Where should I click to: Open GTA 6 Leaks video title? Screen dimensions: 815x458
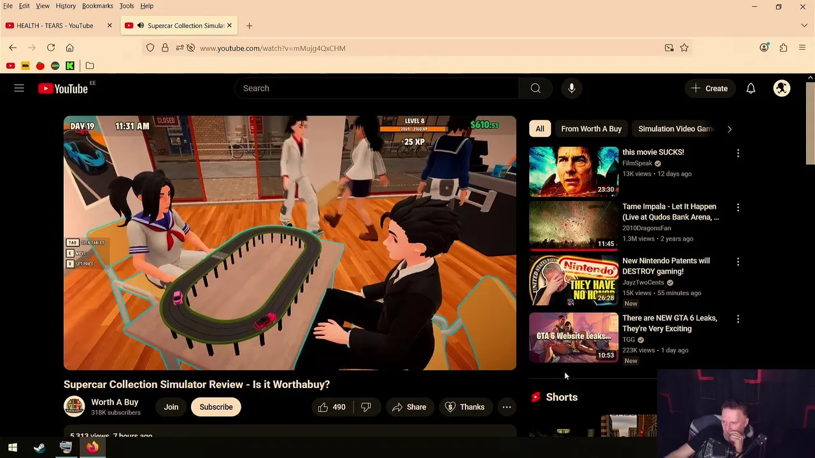[669, 323]
